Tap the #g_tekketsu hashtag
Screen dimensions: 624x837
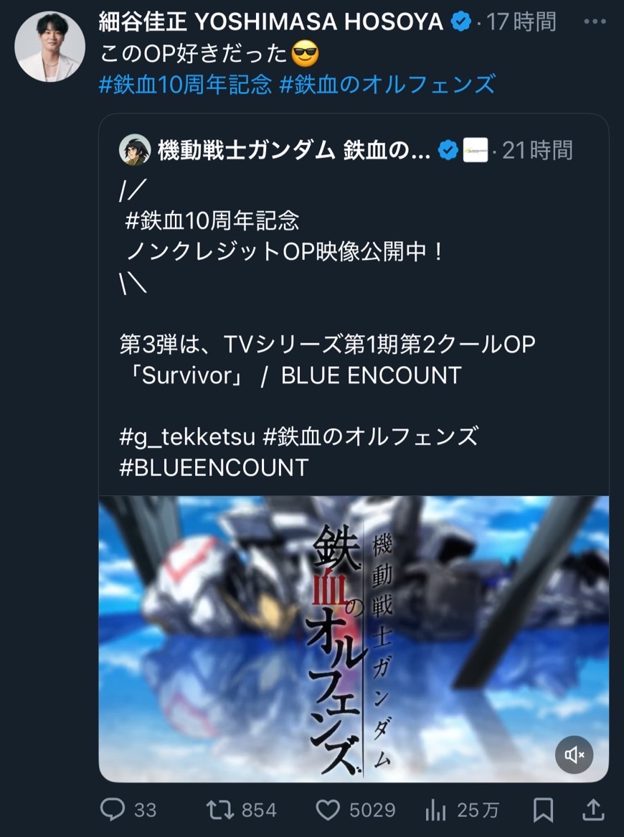tap(188, 437)
